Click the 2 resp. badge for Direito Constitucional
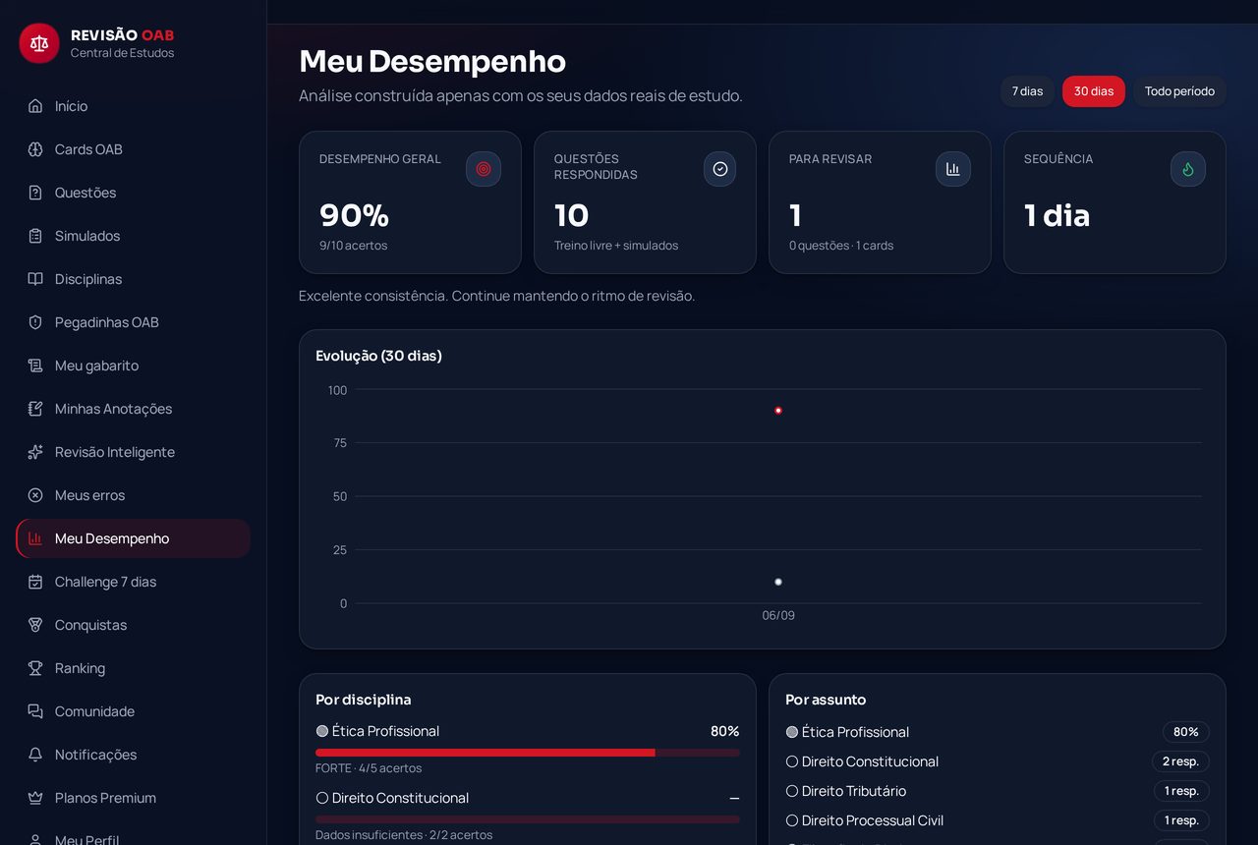Image resolution: width=1258 pixels, height=845 pixels. click(x=1180, y=761)
